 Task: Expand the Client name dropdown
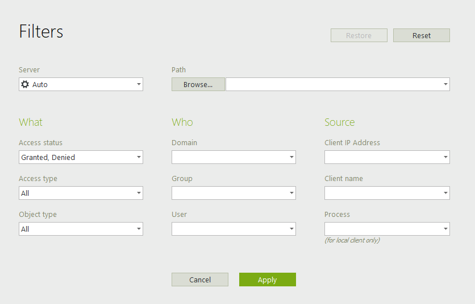(x=387, y=193)
